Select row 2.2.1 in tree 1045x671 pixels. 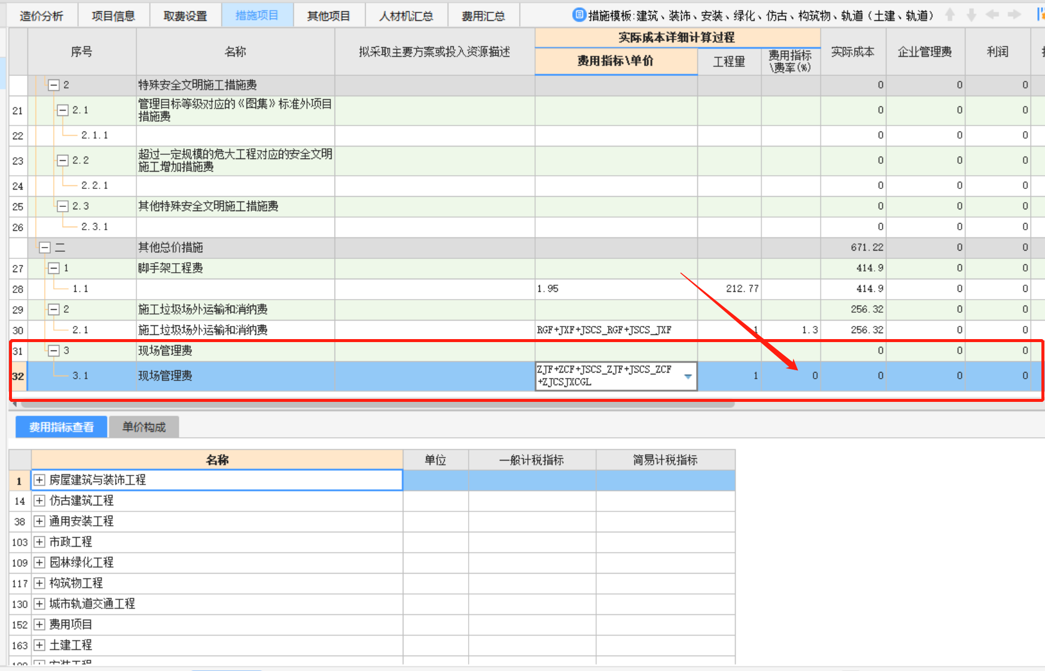pyautogui.click(x=95, y=185)
